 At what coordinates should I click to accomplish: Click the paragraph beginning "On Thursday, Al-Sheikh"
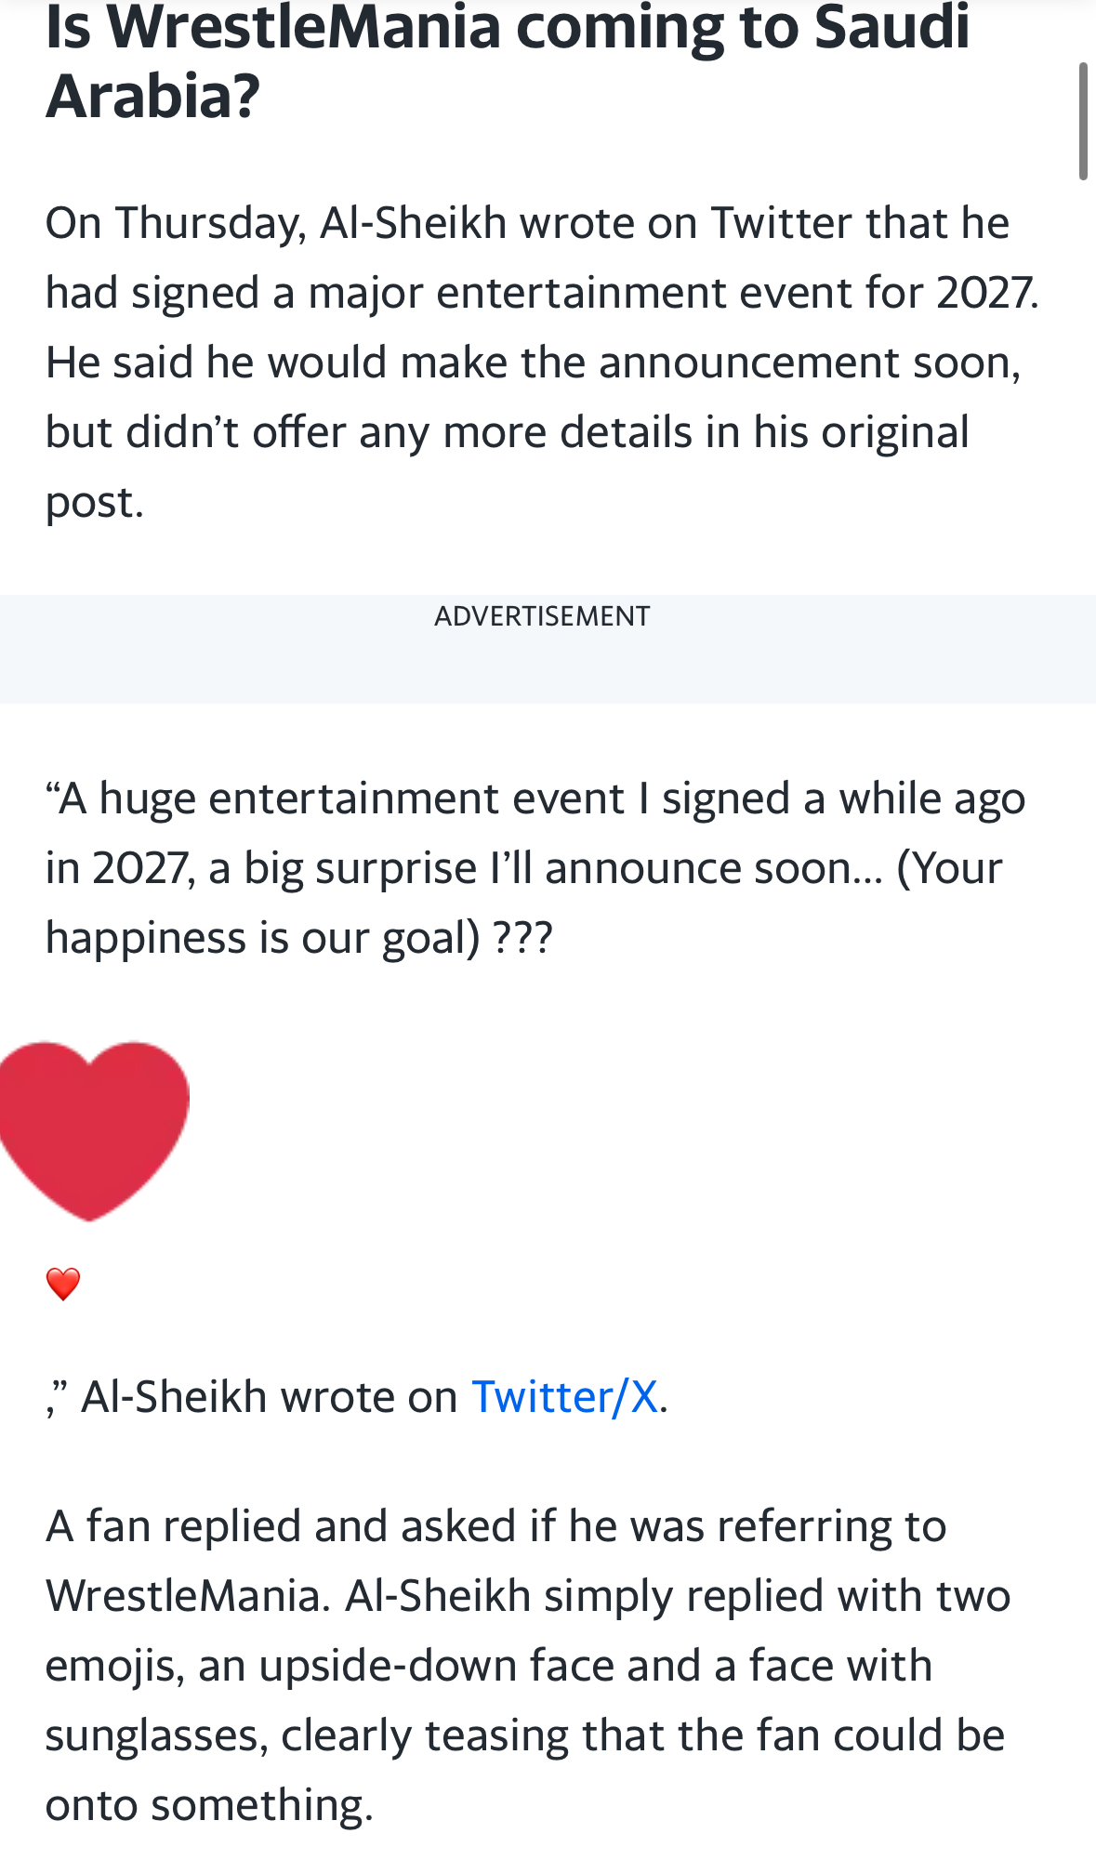(x=542, y=363)
